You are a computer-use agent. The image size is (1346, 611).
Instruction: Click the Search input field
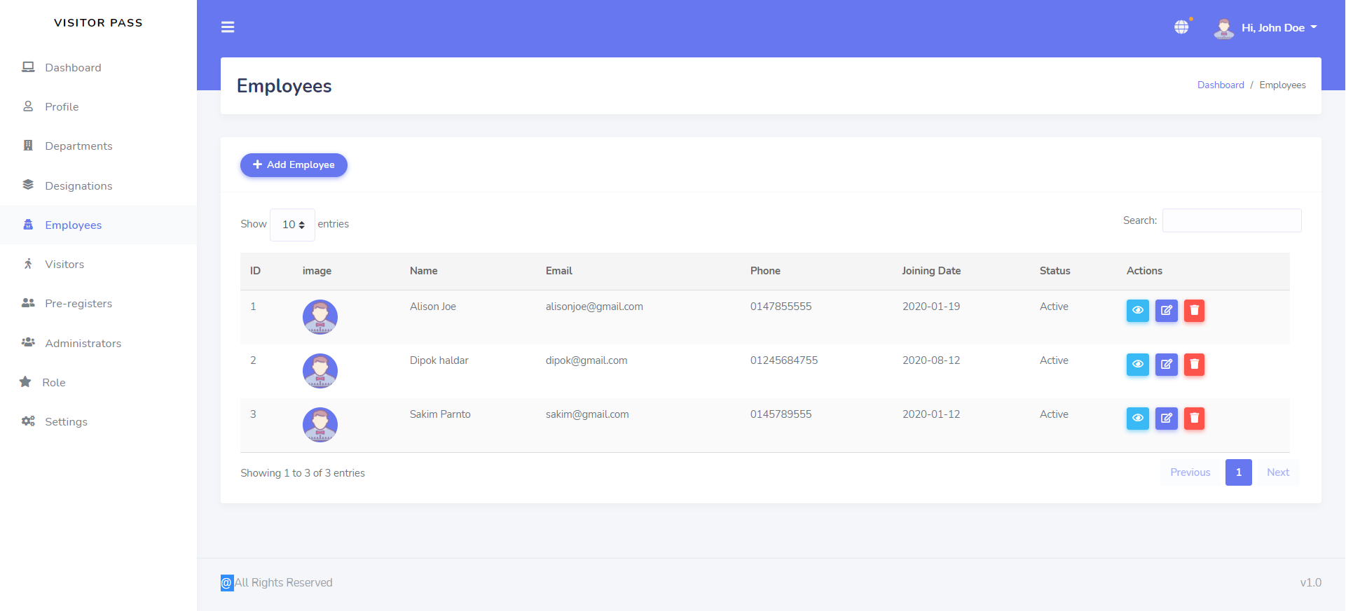coord(1231,220)
